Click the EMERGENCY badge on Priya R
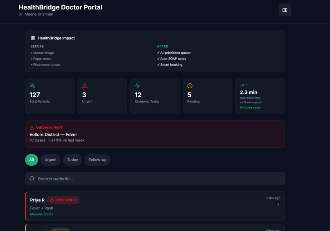The width and height of the screenshot is (330, 231). tap(63, 200)
